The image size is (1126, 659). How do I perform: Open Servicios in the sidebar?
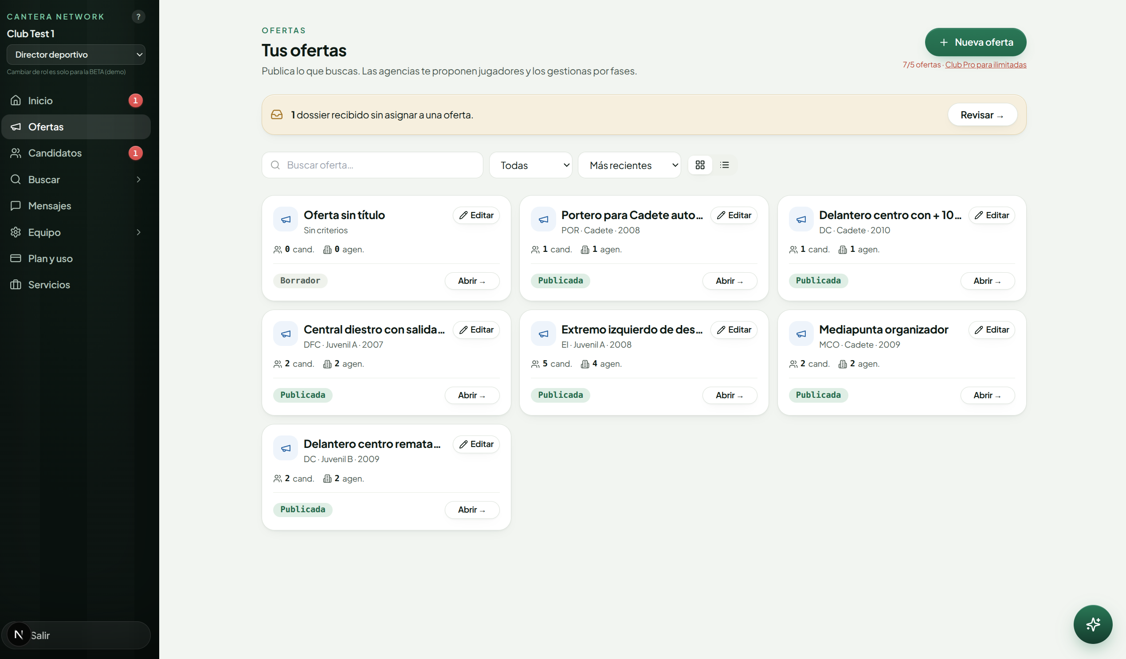[x=76, y=285]
